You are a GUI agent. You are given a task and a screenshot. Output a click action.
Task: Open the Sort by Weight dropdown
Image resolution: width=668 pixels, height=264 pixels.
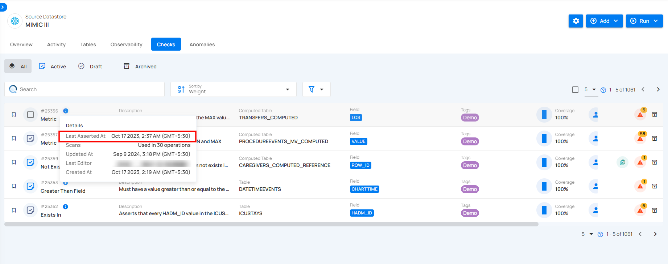[x=234, y=89]
